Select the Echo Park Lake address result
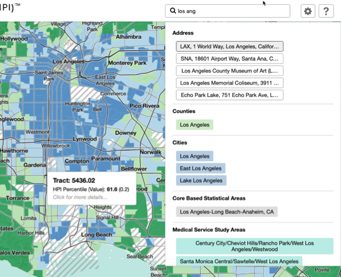The width and height of the screenshot is (341, 277). click(230, 95)
